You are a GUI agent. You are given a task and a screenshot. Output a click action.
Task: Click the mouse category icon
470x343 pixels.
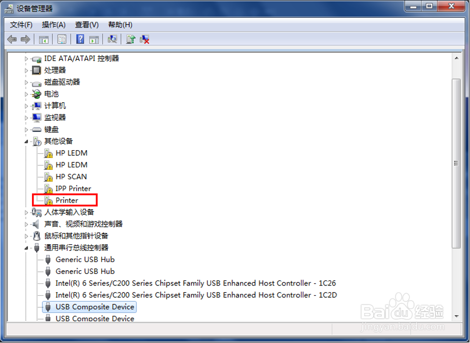(37, 236)
